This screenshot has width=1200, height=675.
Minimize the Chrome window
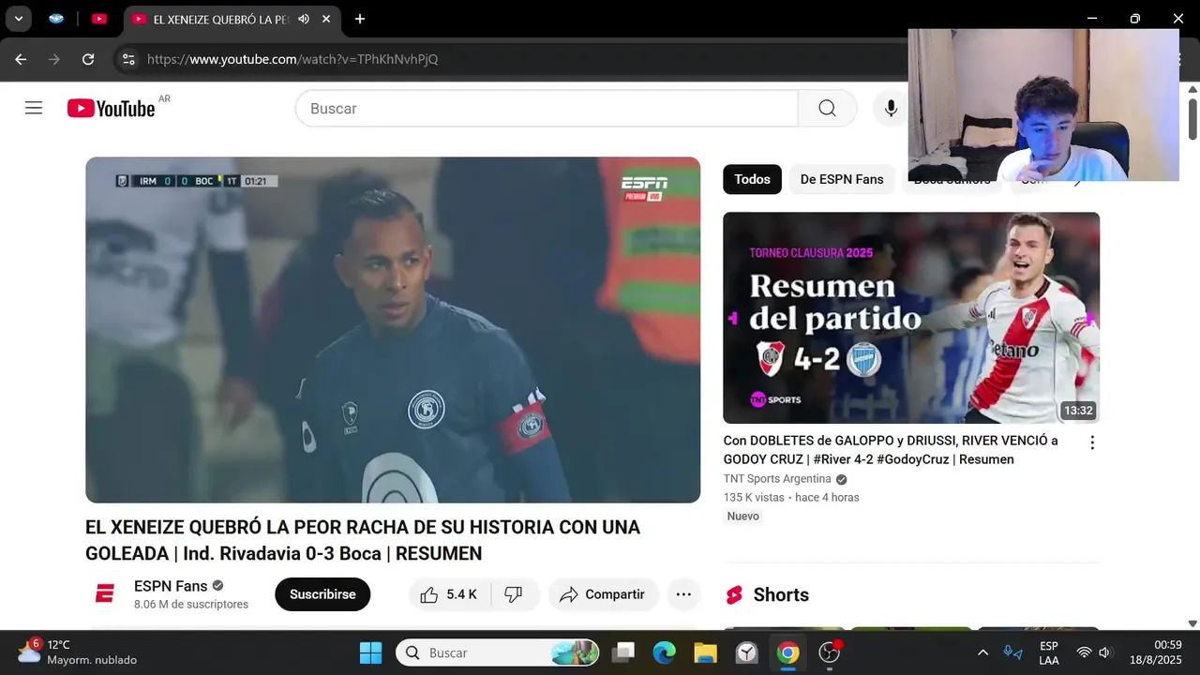1092,19
